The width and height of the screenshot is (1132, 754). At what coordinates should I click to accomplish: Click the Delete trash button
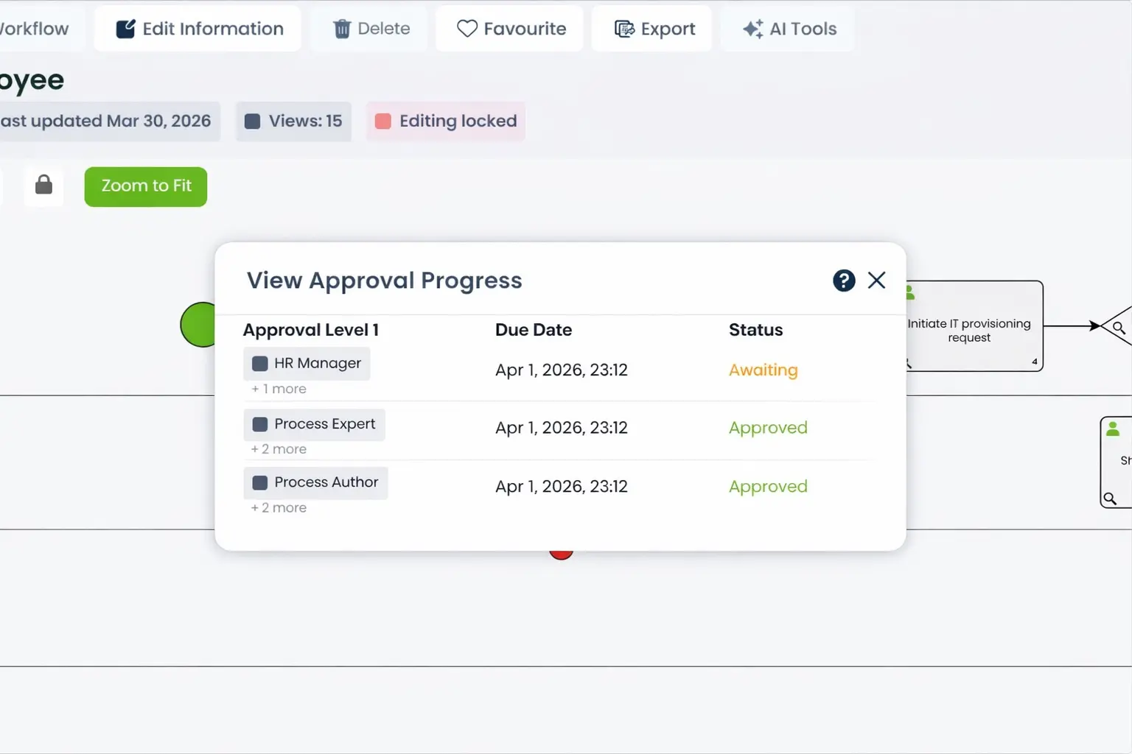click(x=371, y=29)
